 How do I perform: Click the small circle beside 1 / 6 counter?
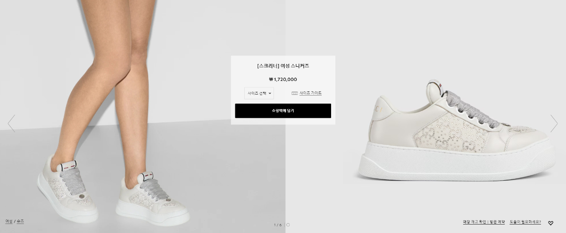[288, 225]
